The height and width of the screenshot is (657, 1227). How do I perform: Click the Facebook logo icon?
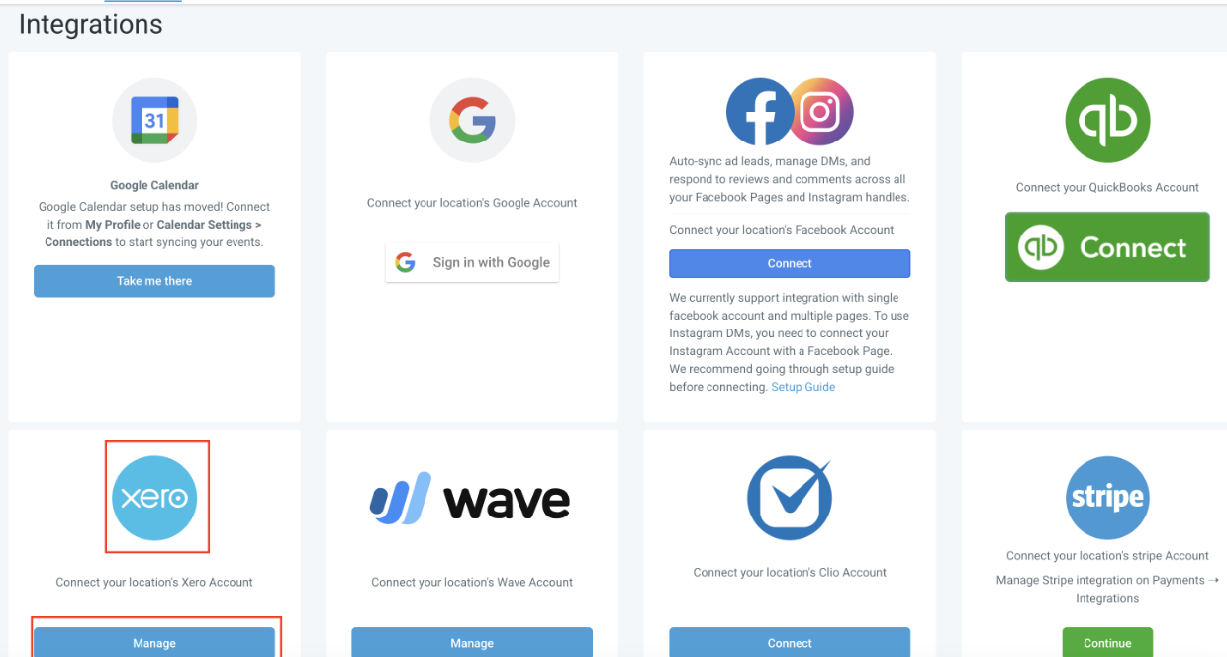(760, 112)
